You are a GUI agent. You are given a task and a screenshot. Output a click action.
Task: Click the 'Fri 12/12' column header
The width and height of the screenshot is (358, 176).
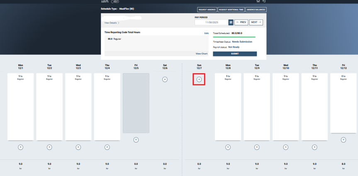click(343, 67)
